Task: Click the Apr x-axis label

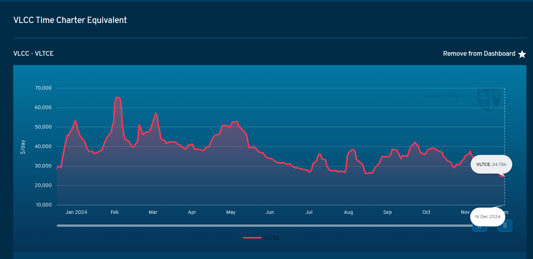Action: coord(192,212)
